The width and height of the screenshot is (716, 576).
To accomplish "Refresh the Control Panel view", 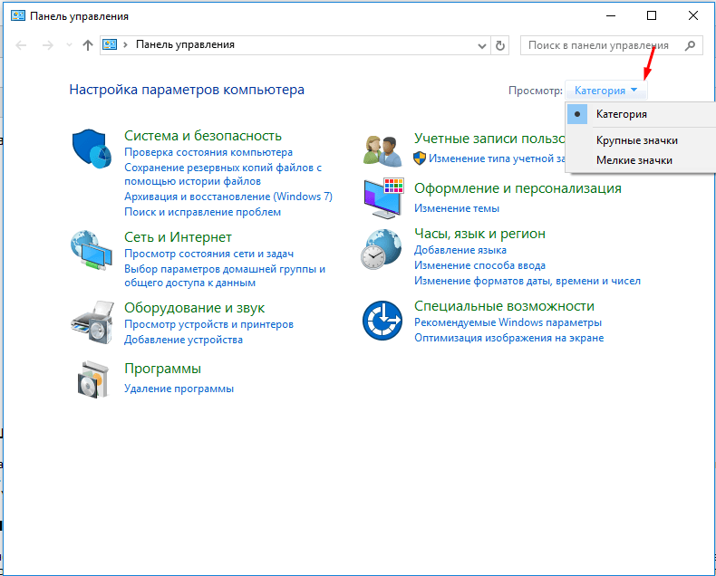I will (x=500, y=45).
